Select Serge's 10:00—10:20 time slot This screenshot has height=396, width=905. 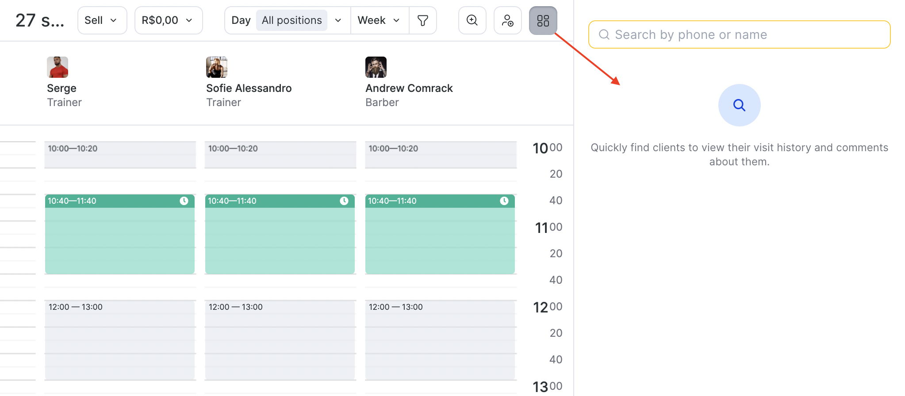[x=120, y=155]
